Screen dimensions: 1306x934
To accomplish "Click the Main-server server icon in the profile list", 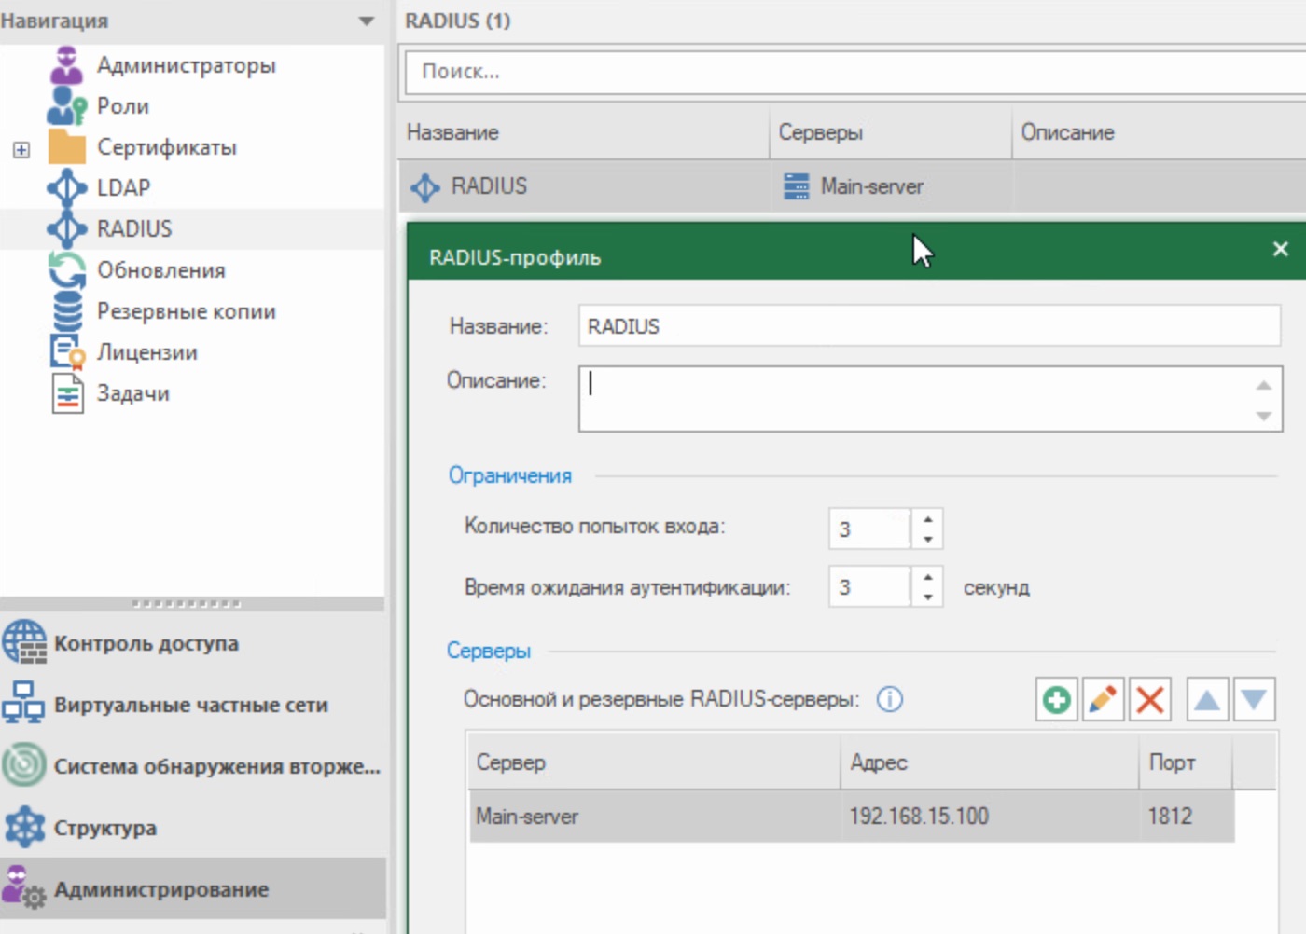I will (x=797, y=186).
